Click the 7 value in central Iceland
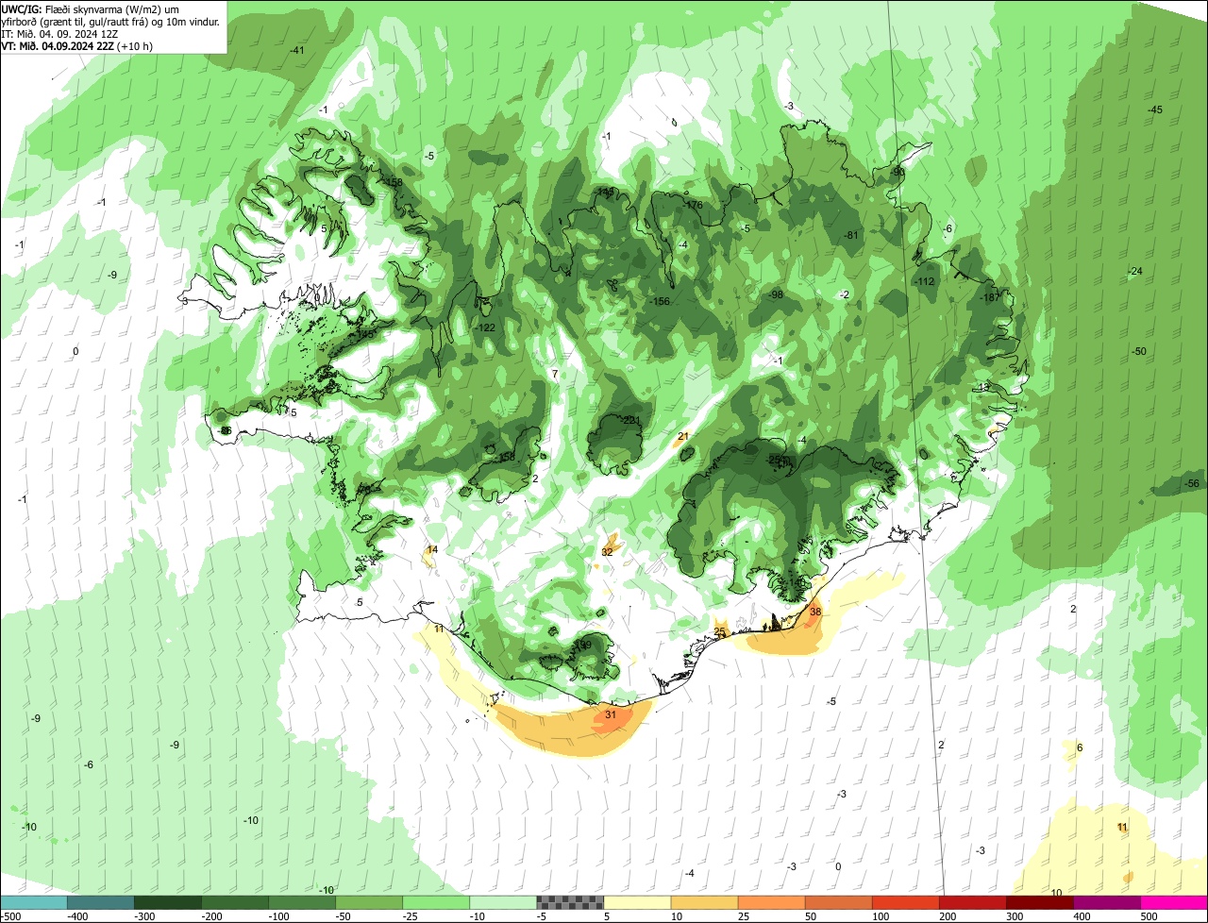1208x923 pixels. 555,375
